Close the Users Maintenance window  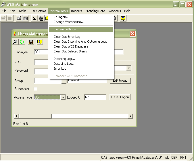pos(132,34)
